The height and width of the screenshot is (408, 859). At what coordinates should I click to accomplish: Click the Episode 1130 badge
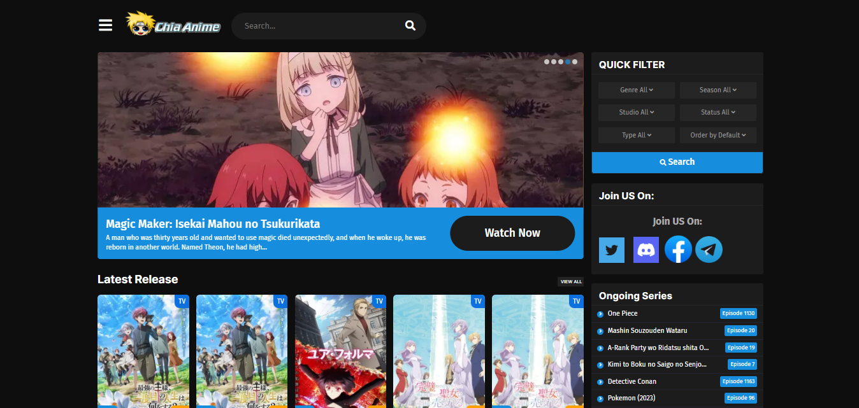click(739, 314)
